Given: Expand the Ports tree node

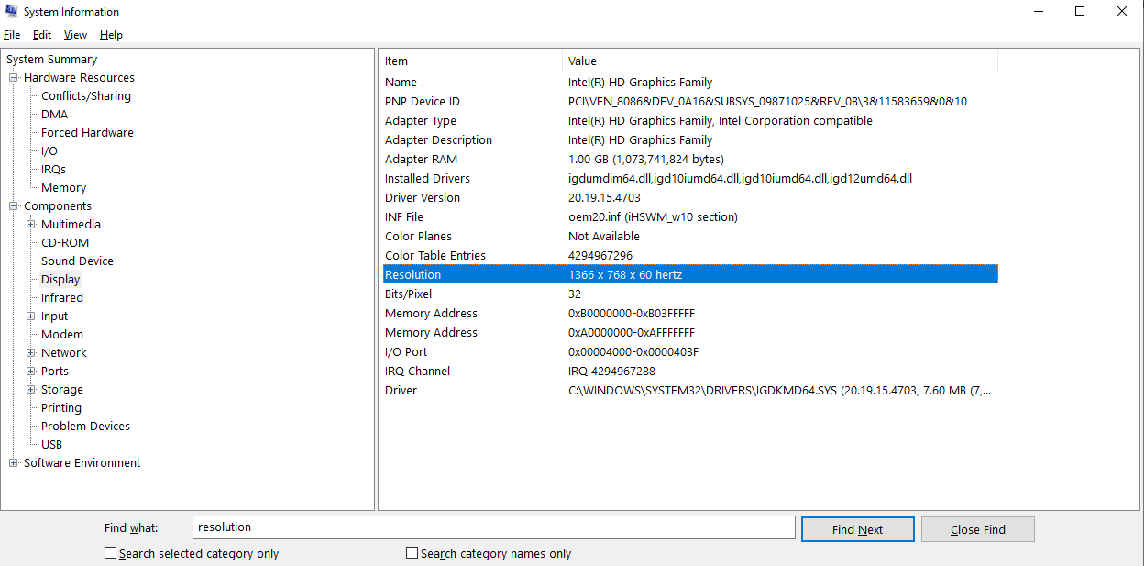Looking at the screenshot, I should click(x=31, y=372).
